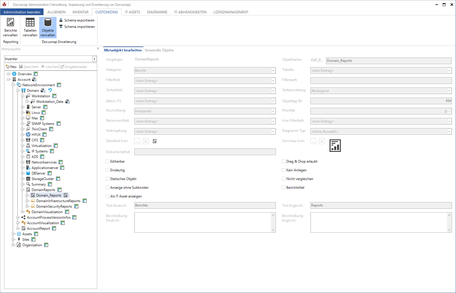Open the IT-ASSETS ribbon tab
Screen dimensions: 456x293
point(133,12)
